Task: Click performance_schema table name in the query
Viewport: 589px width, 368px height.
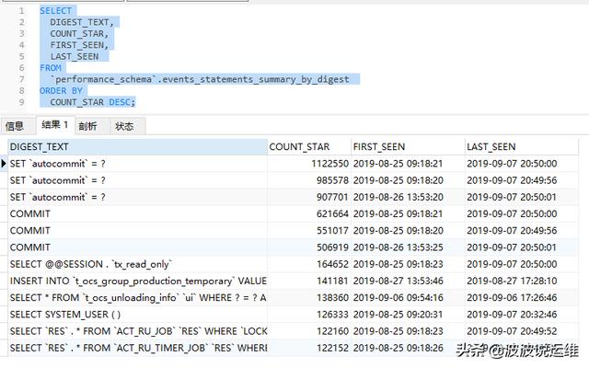Action: (104, 80)
